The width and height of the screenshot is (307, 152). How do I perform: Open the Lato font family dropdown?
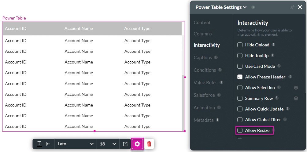pyautogui.click(x=75, y=144)
